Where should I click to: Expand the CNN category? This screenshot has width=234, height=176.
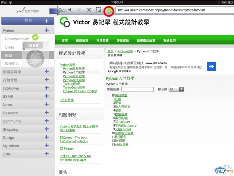pyautogui.click(x=47, y=153)
